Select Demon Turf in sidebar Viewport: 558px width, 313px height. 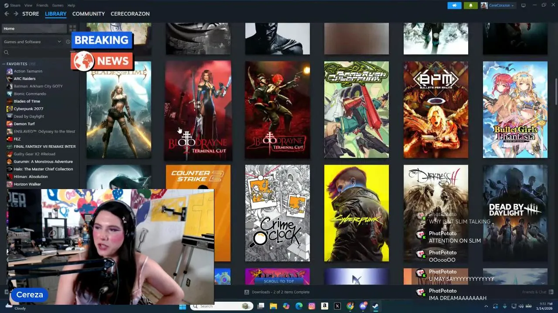[24, 124]
